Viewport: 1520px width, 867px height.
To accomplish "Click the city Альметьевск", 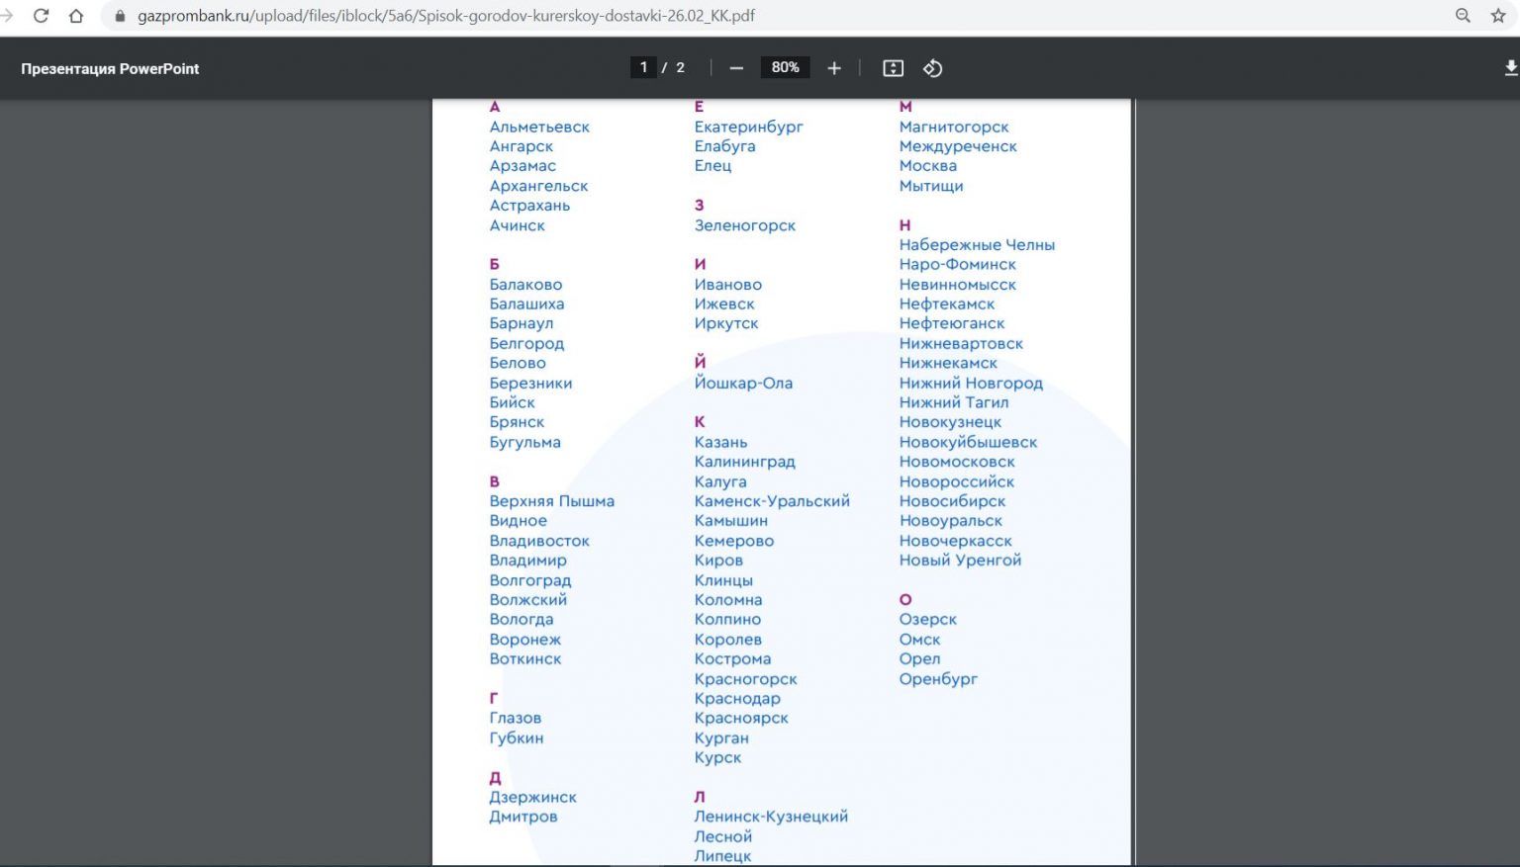I will [x=539, y=127].
